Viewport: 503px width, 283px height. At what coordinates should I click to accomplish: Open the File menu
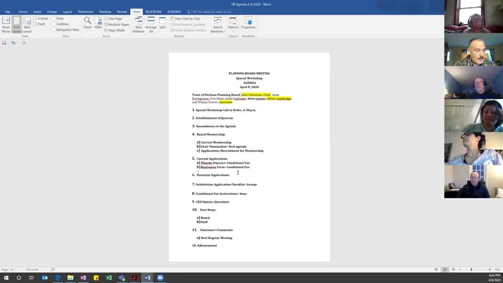tap(7, 12)
